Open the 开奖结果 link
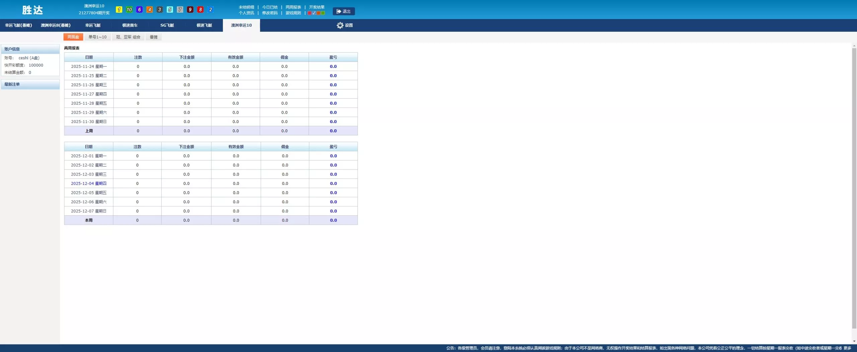Image resolution: width=857 pixels, height=352 pixels. click(x=317, y=7)
